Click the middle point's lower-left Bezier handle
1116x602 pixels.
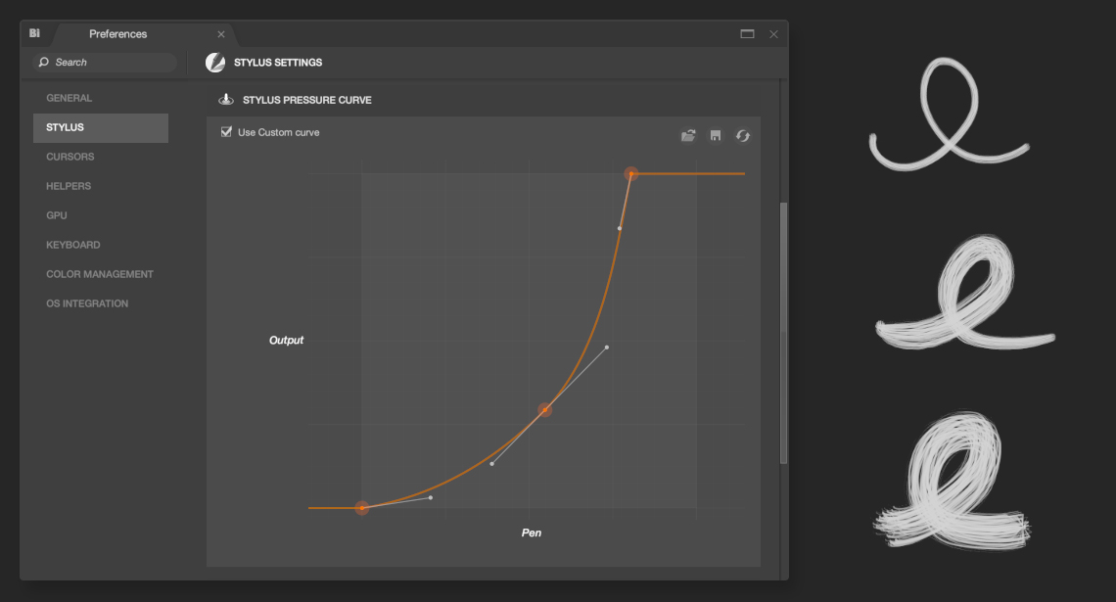click(491, 464)
